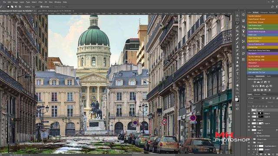Open the Window menu

tap(58, 2)
